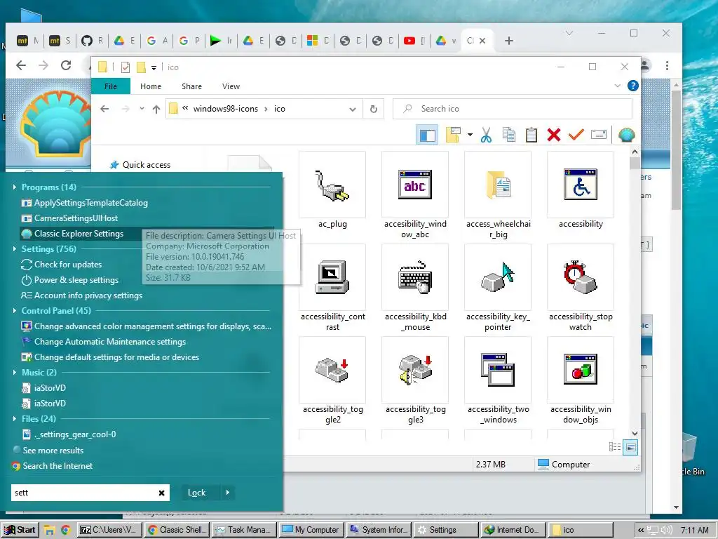Screen dimensions: 718x539
Task: Clear the start menu search box
Action: pos(162,493)
